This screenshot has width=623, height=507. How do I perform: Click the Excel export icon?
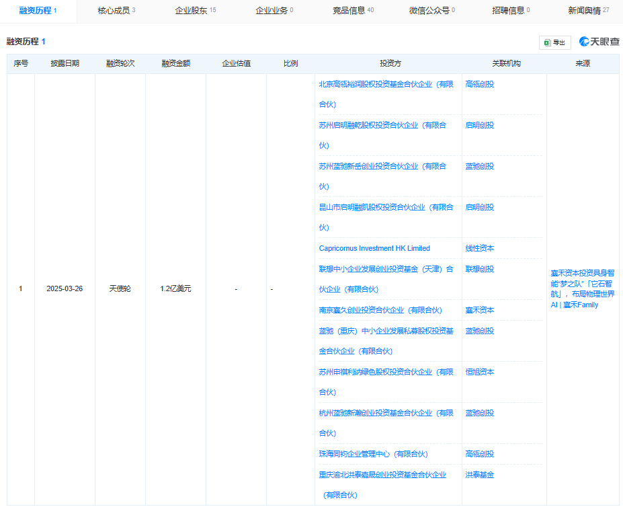[x=547, y=42]
